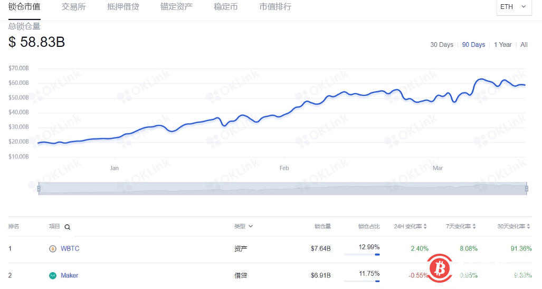Click the $70.00B axis label
This screenshot has height=289, width=542.
click(18, 68)
